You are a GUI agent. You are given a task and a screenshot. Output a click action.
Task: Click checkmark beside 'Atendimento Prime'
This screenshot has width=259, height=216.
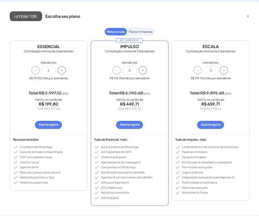click(178, 193)
